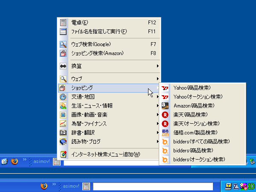
Task: Expand the 生活・ニュース・情報 submenu
Action: (109, 106)
